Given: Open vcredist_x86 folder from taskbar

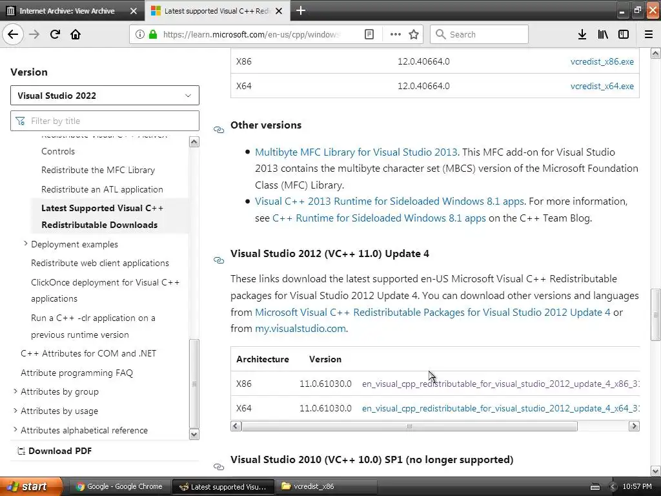Looking at the screenshot, I should [326, 486].
